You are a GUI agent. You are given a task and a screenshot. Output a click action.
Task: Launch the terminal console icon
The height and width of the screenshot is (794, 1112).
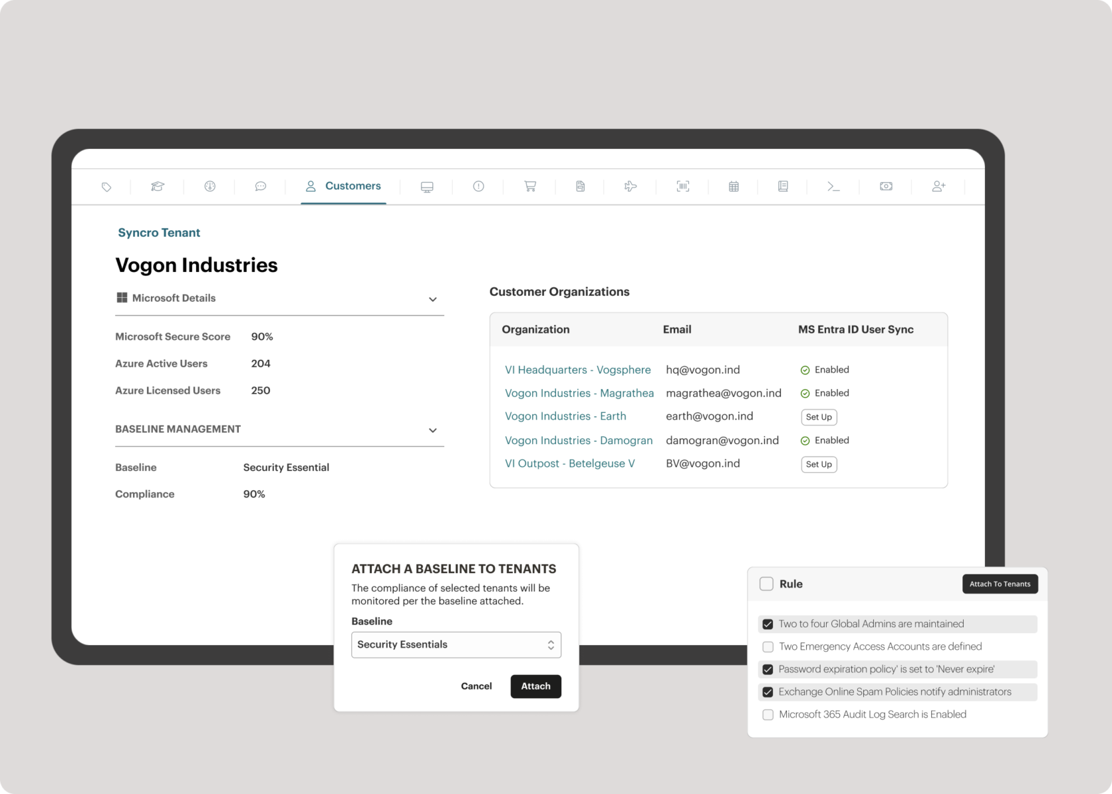pos(834,187)
